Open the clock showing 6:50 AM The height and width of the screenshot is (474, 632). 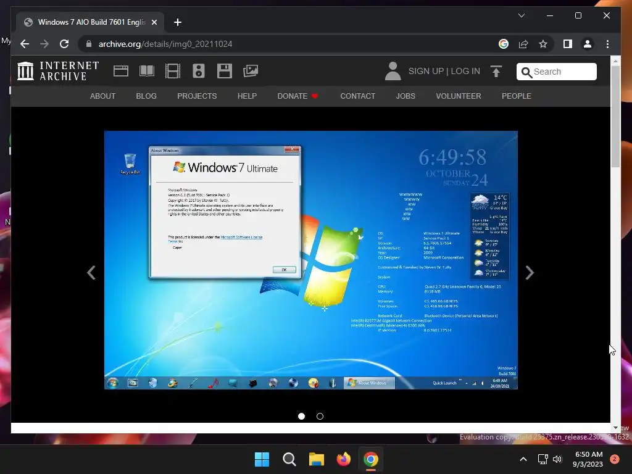[x=588, y=459]
